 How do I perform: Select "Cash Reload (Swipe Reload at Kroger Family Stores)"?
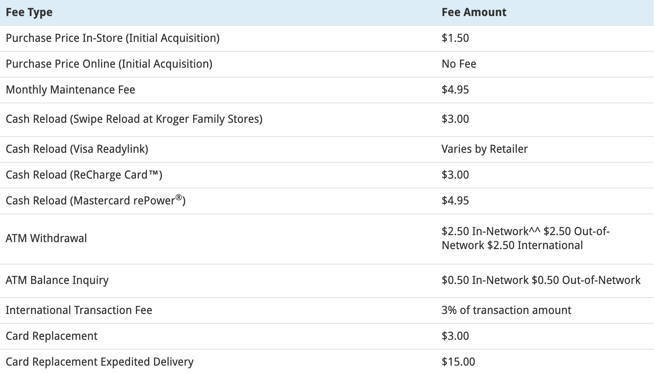(134, 119)
